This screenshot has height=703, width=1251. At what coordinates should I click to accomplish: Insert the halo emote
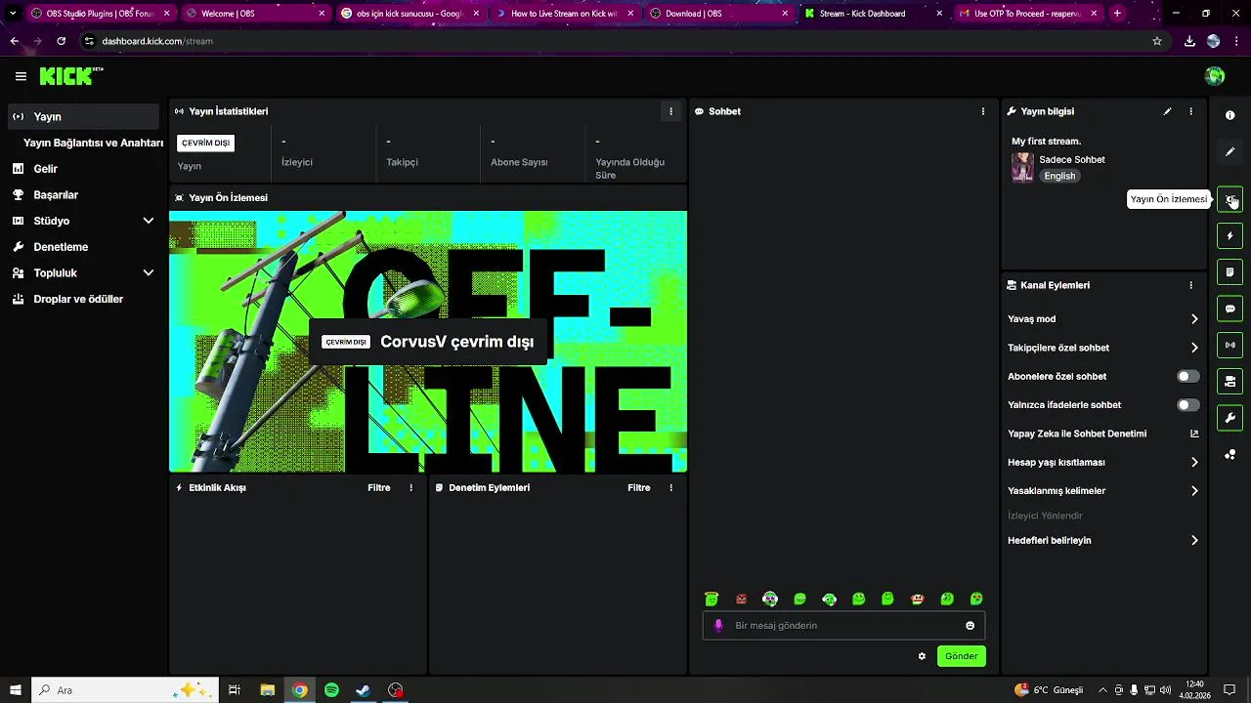[x=712, y=599]
